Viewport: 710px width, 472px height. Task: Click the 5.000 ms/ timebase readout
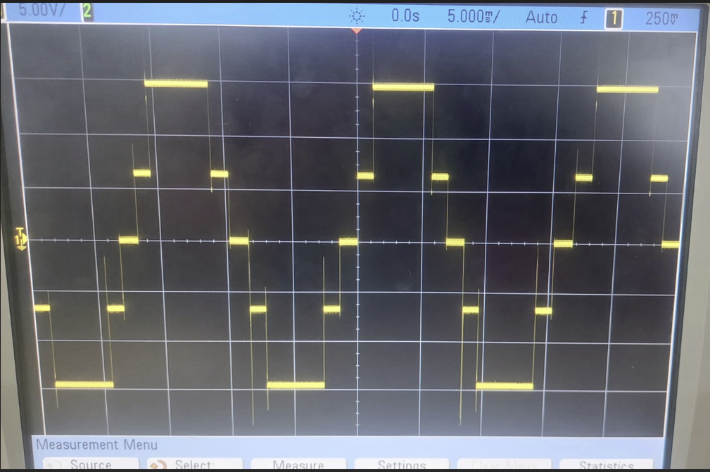click(473, 17)
